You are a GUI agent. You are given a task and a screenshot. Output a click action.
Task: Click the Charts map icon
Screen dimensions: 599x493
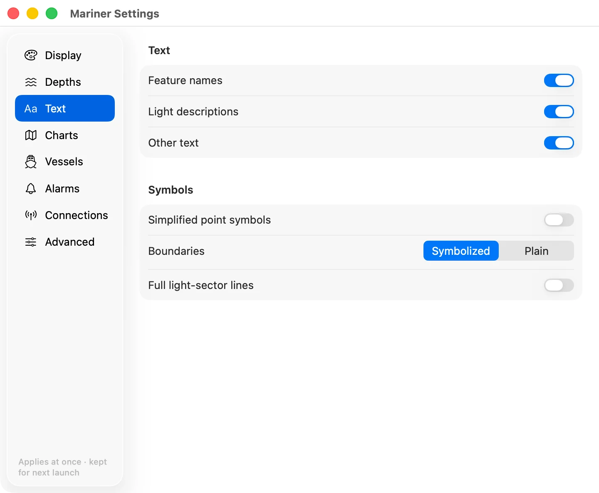tap(31, 135)
